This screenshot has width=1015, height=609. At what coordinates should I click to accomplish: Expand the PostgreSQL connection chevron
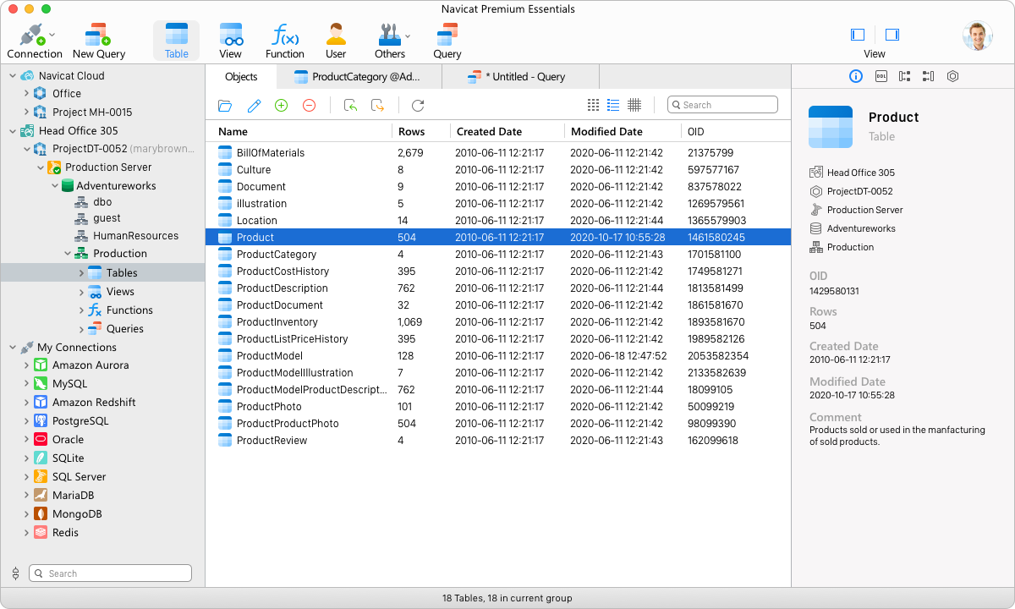(26, 421)
